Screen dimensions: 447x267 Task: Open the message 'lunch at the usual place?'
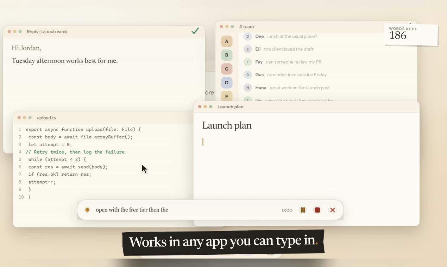click(292, 36)
